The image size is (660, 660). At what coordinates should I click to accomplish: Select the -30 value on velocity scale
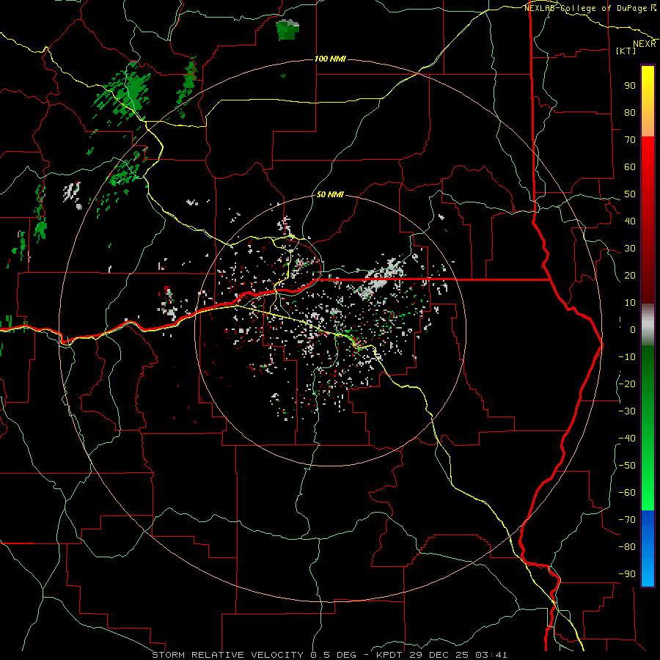coord(627,411)
